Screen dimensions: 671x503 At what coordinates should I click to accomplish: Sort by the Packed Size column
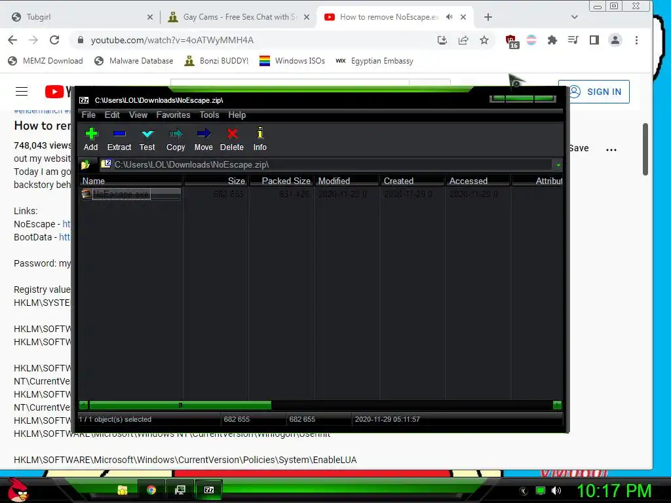pos(282,181)
